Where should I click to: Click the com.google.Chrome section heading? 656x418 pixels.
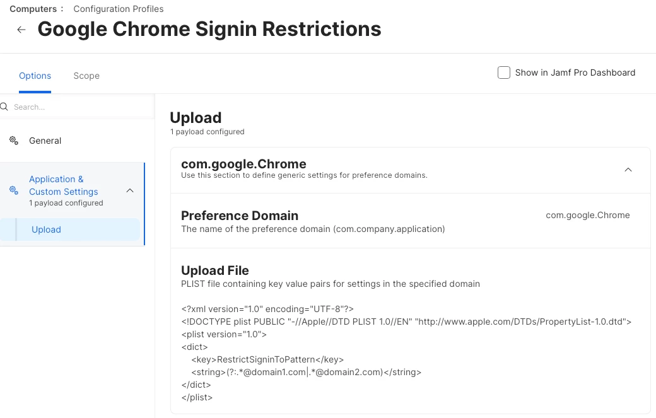coord(243,164)
